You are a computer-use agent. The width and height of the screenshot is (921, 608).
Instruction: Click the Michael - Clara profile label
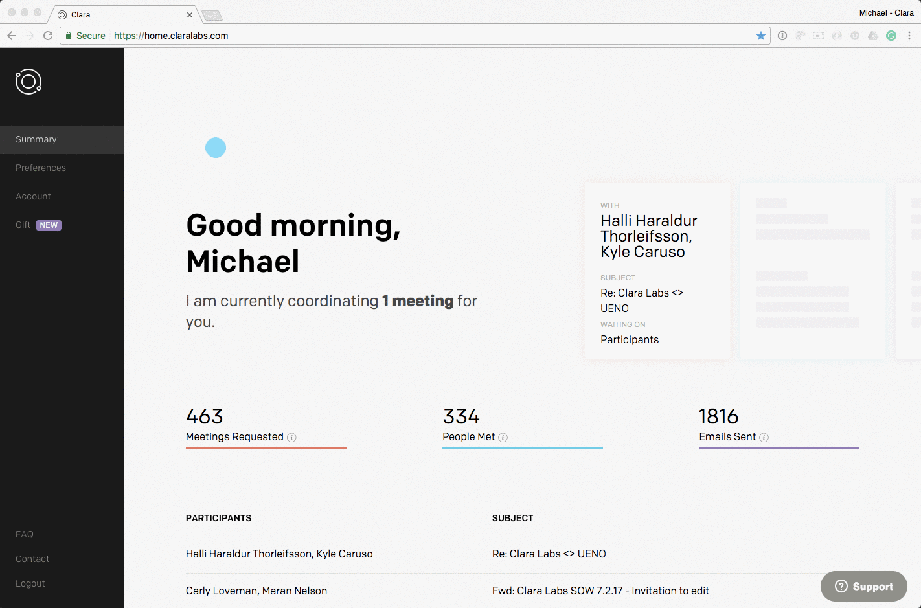(x=886, y=13)
